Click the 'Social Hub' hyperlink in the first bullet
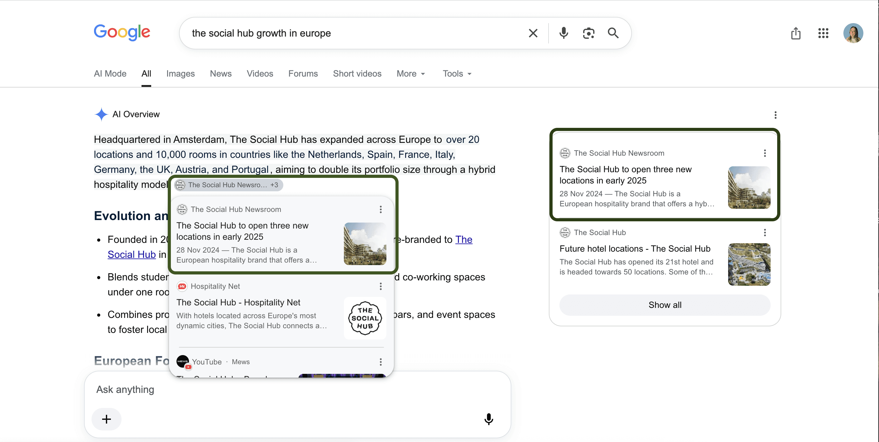 (x=132, y=254)
